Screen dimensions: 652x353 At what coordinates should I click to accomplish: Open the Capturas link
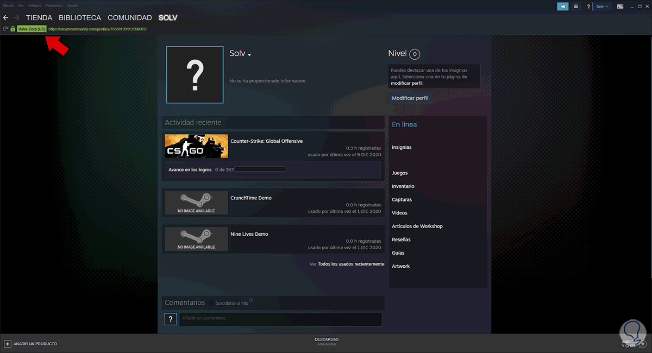402,199
